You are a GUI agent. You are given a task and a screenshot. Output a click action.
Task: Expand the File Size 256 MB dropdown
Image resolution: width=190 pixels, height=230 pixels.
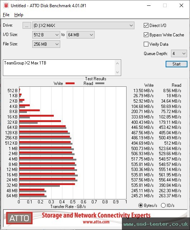coord(46,44)
